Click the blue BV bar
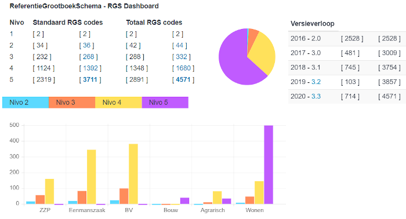 coord(114,202)
